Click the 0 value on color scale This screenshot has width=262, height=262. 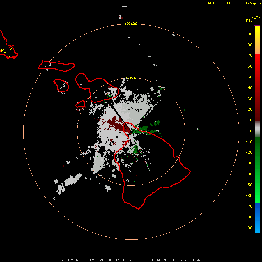(x=251, y=131)
